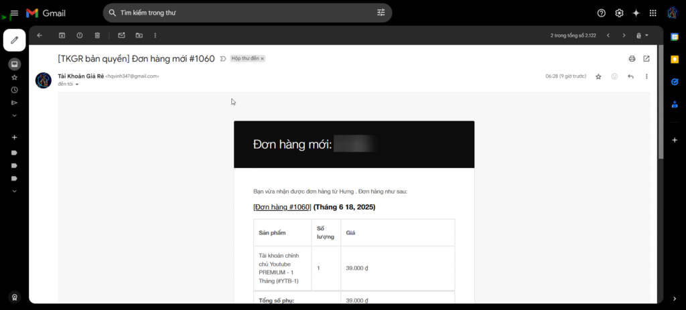Open the Google account avatar menu
The image size is (686, 310).
coord(673,13)
